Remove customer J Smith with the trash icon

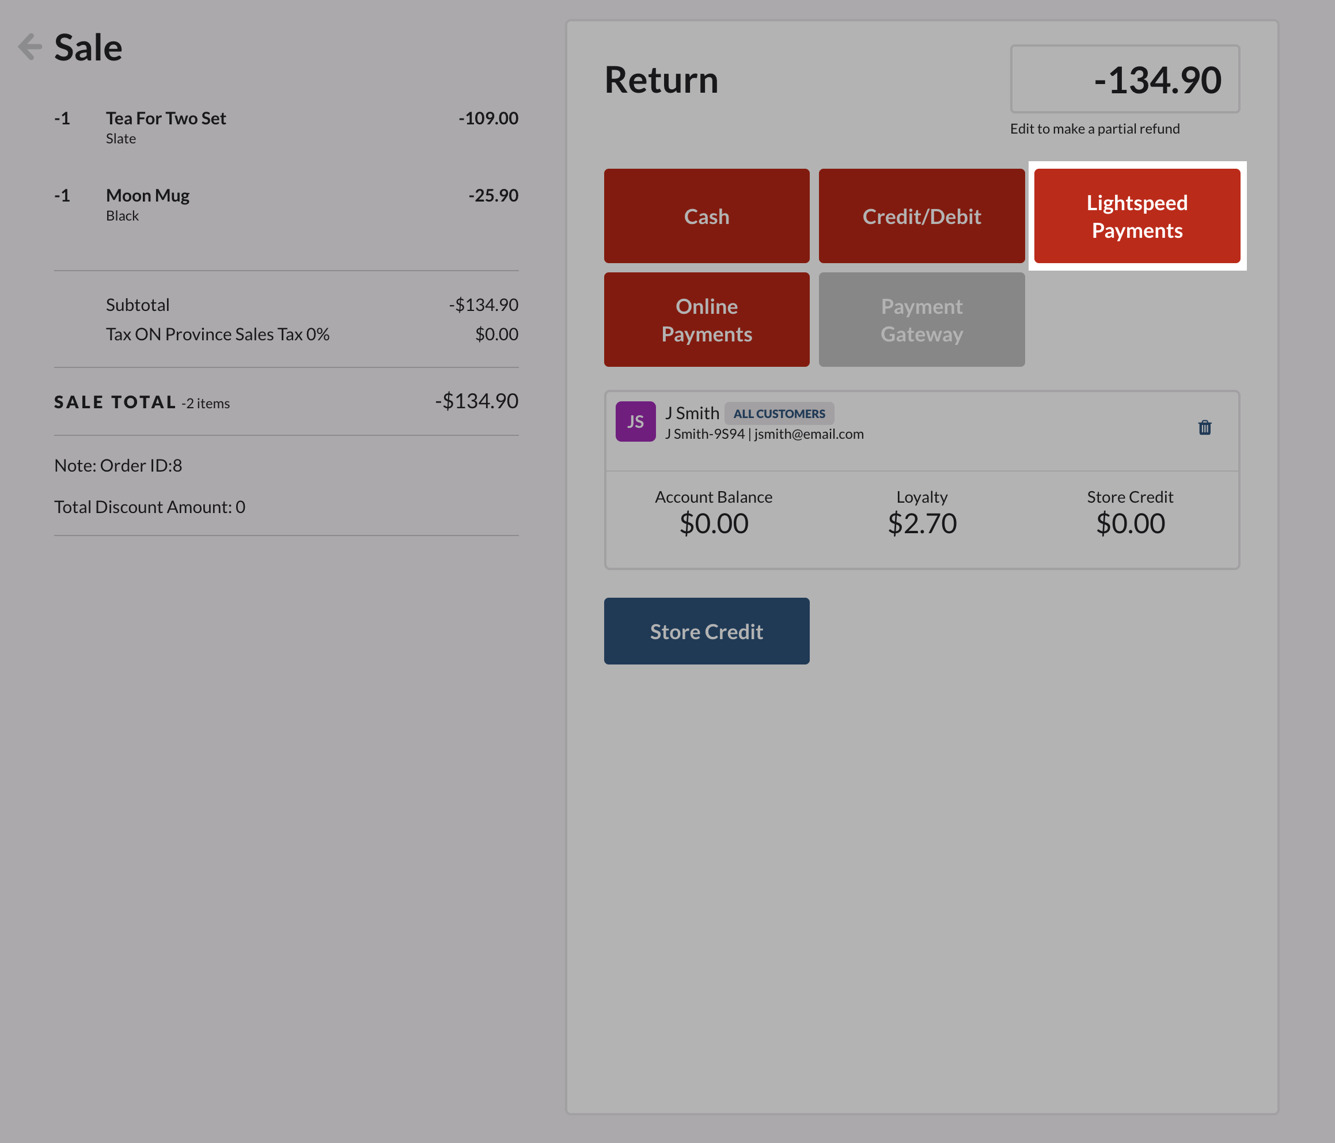pyautogui.click(x=1204, y=427)
